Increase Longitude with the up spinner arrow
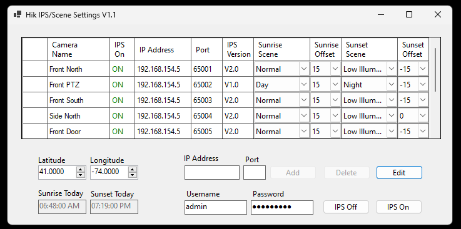 [x=133, y=170]
